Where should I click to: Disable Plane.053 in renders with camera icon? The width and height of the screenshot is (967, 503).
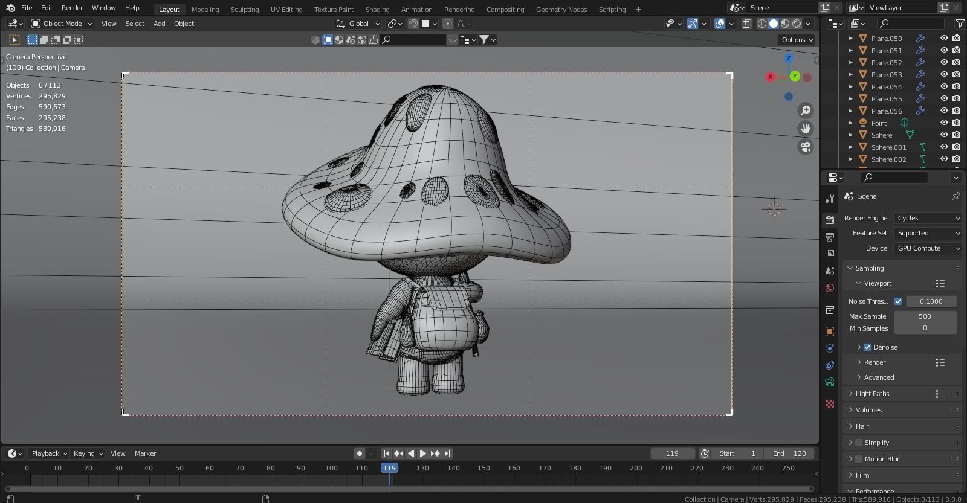[x=956, y=74]
